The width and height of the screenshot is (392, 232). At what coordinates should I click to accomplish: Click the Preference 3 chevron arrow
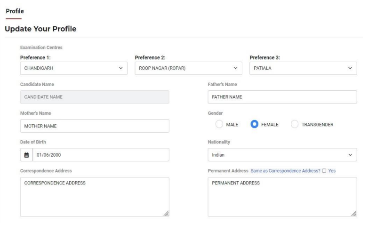click(x=350, y=68)
